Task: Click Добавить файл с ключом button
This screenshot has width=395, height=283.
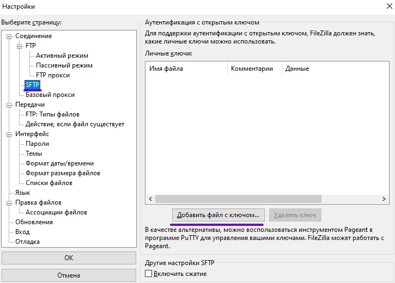Action: click(x=218, y=215)
